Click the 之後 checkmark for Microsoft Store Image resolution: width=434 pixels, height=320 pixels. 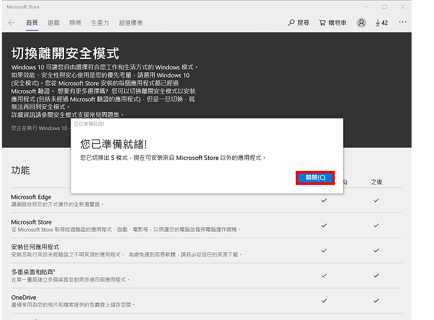click(x=376, y=225)
